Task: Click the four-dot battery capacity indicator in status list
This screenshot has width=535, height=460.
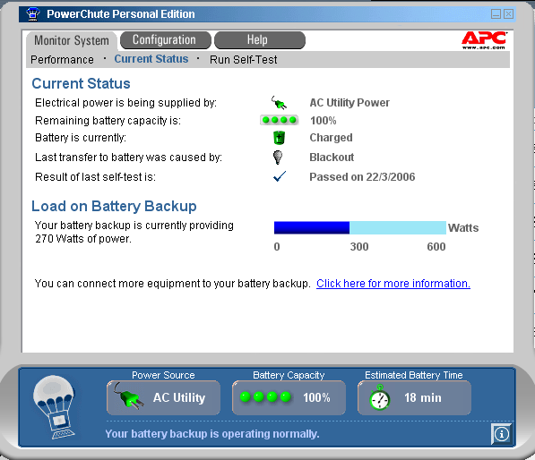Action: click(279, 120)
